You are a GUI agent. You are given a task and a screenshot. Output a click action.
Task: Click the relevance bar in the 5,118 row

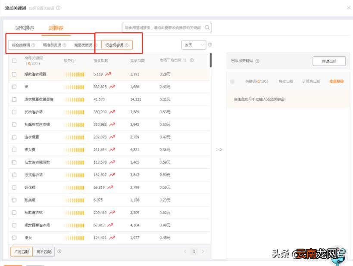pos(74,74)
